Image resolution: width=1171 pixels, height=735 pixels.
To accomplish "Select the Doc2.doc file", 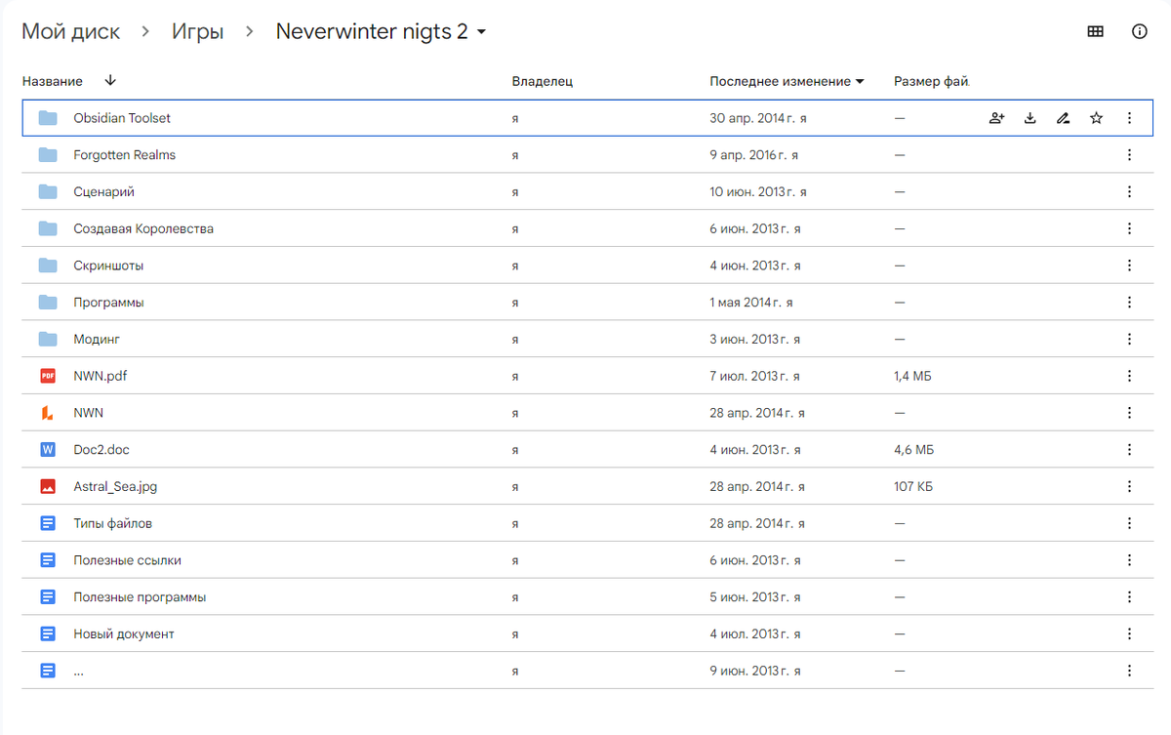I will click(101, 450).
